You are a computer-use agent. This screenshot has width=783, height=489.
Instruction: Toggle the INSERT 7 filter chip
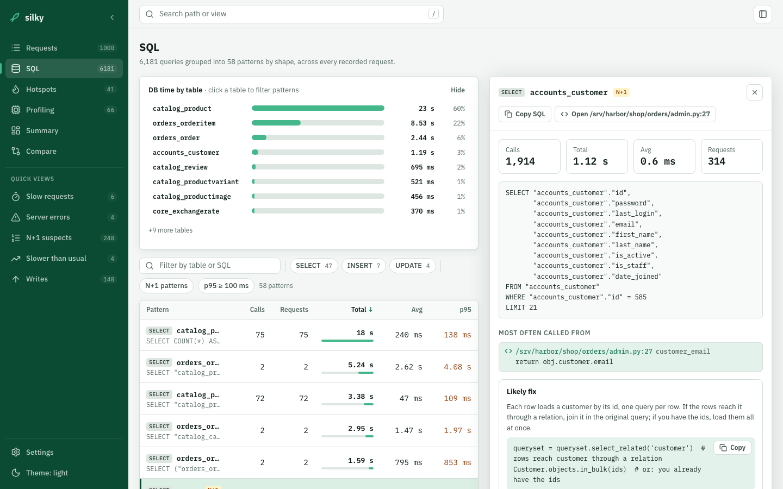(363, 266)
